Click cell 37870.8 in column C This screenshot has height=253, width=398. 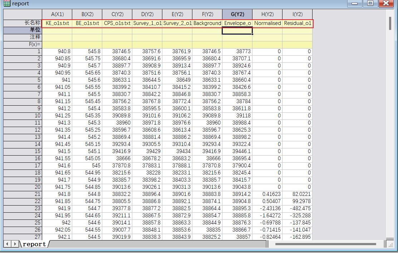point(117,166)
